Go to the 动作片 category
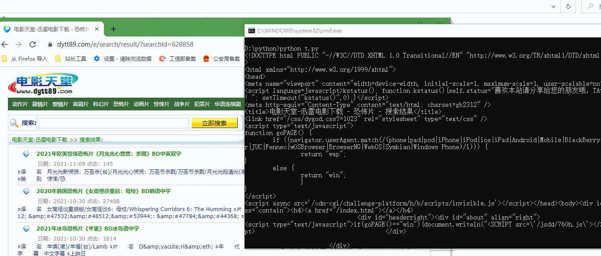This screenshot has height=256, width=601. click(x=20, y=104)
